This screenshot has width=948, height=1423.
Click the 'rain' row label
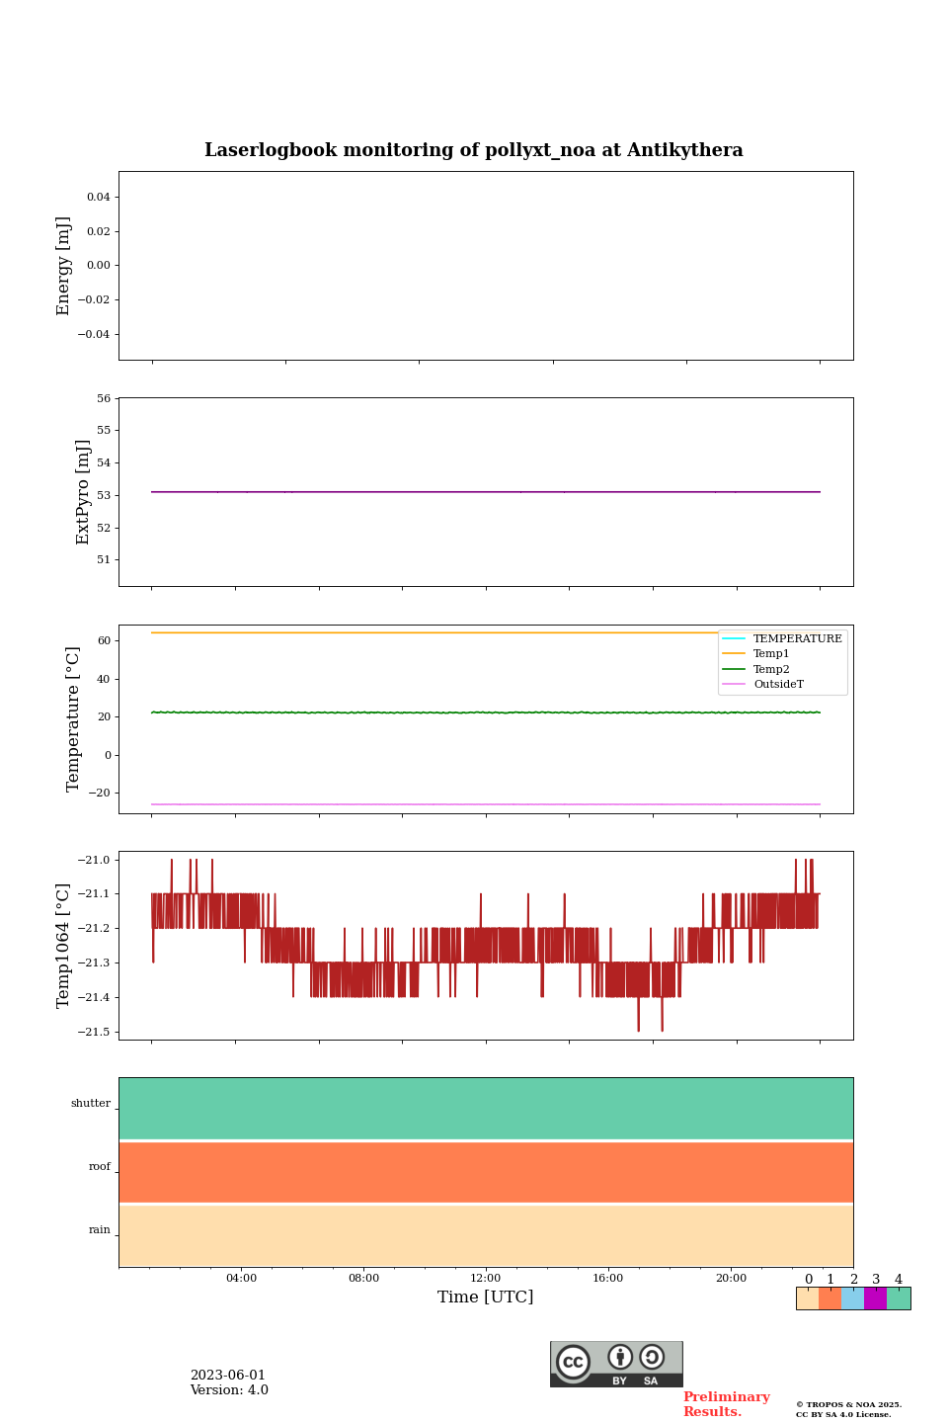[100, 1230]
